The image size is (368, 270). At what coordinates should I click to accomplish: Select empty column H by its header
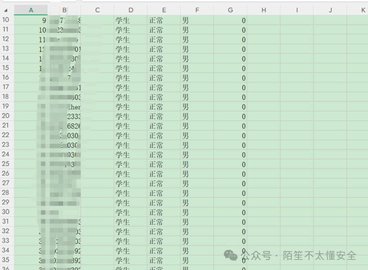(x=263, y=10)
